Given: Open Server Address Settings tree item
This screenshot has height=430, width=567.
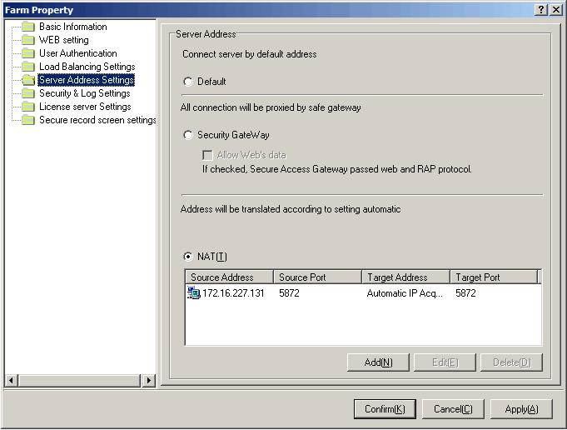Looking at the screenshot, I should [x=87, y=80].
